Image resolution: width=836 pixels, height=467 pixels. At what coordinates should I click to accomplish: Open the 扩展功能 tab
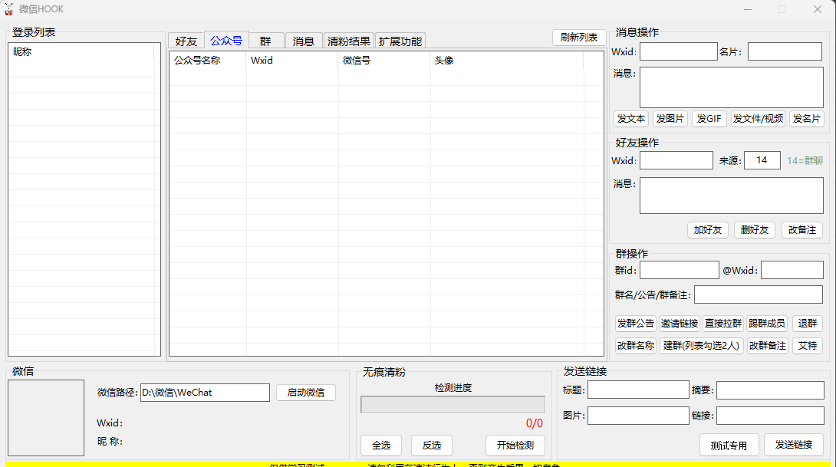coord(400,41)
